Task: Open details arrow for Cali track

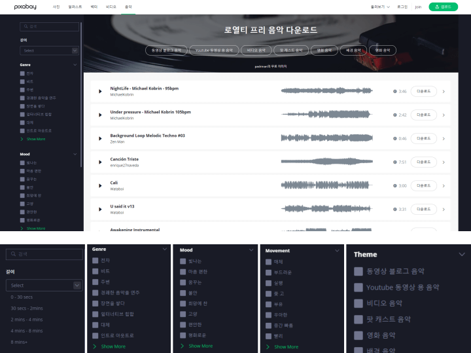Action: (444, 186)
